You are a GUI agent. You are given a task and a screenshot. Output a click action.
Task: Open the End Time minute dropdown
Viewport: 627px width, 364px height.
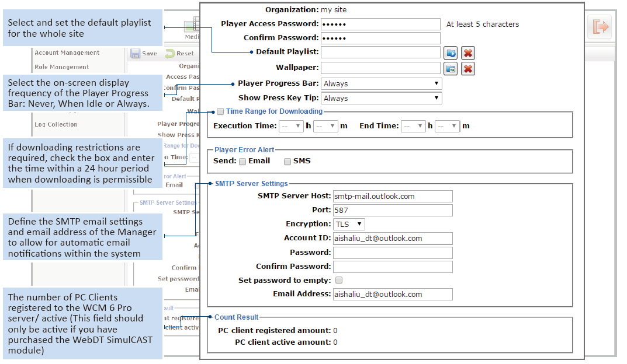pos(448,126)
